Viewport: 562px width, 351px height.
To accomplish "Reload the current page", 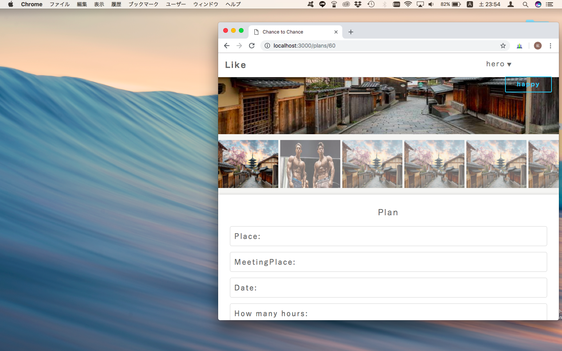I will tap(252, 46).
